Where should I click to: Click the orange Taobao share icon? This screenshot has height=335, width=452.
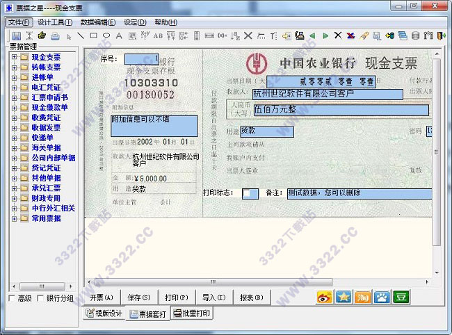coord(362,297)
